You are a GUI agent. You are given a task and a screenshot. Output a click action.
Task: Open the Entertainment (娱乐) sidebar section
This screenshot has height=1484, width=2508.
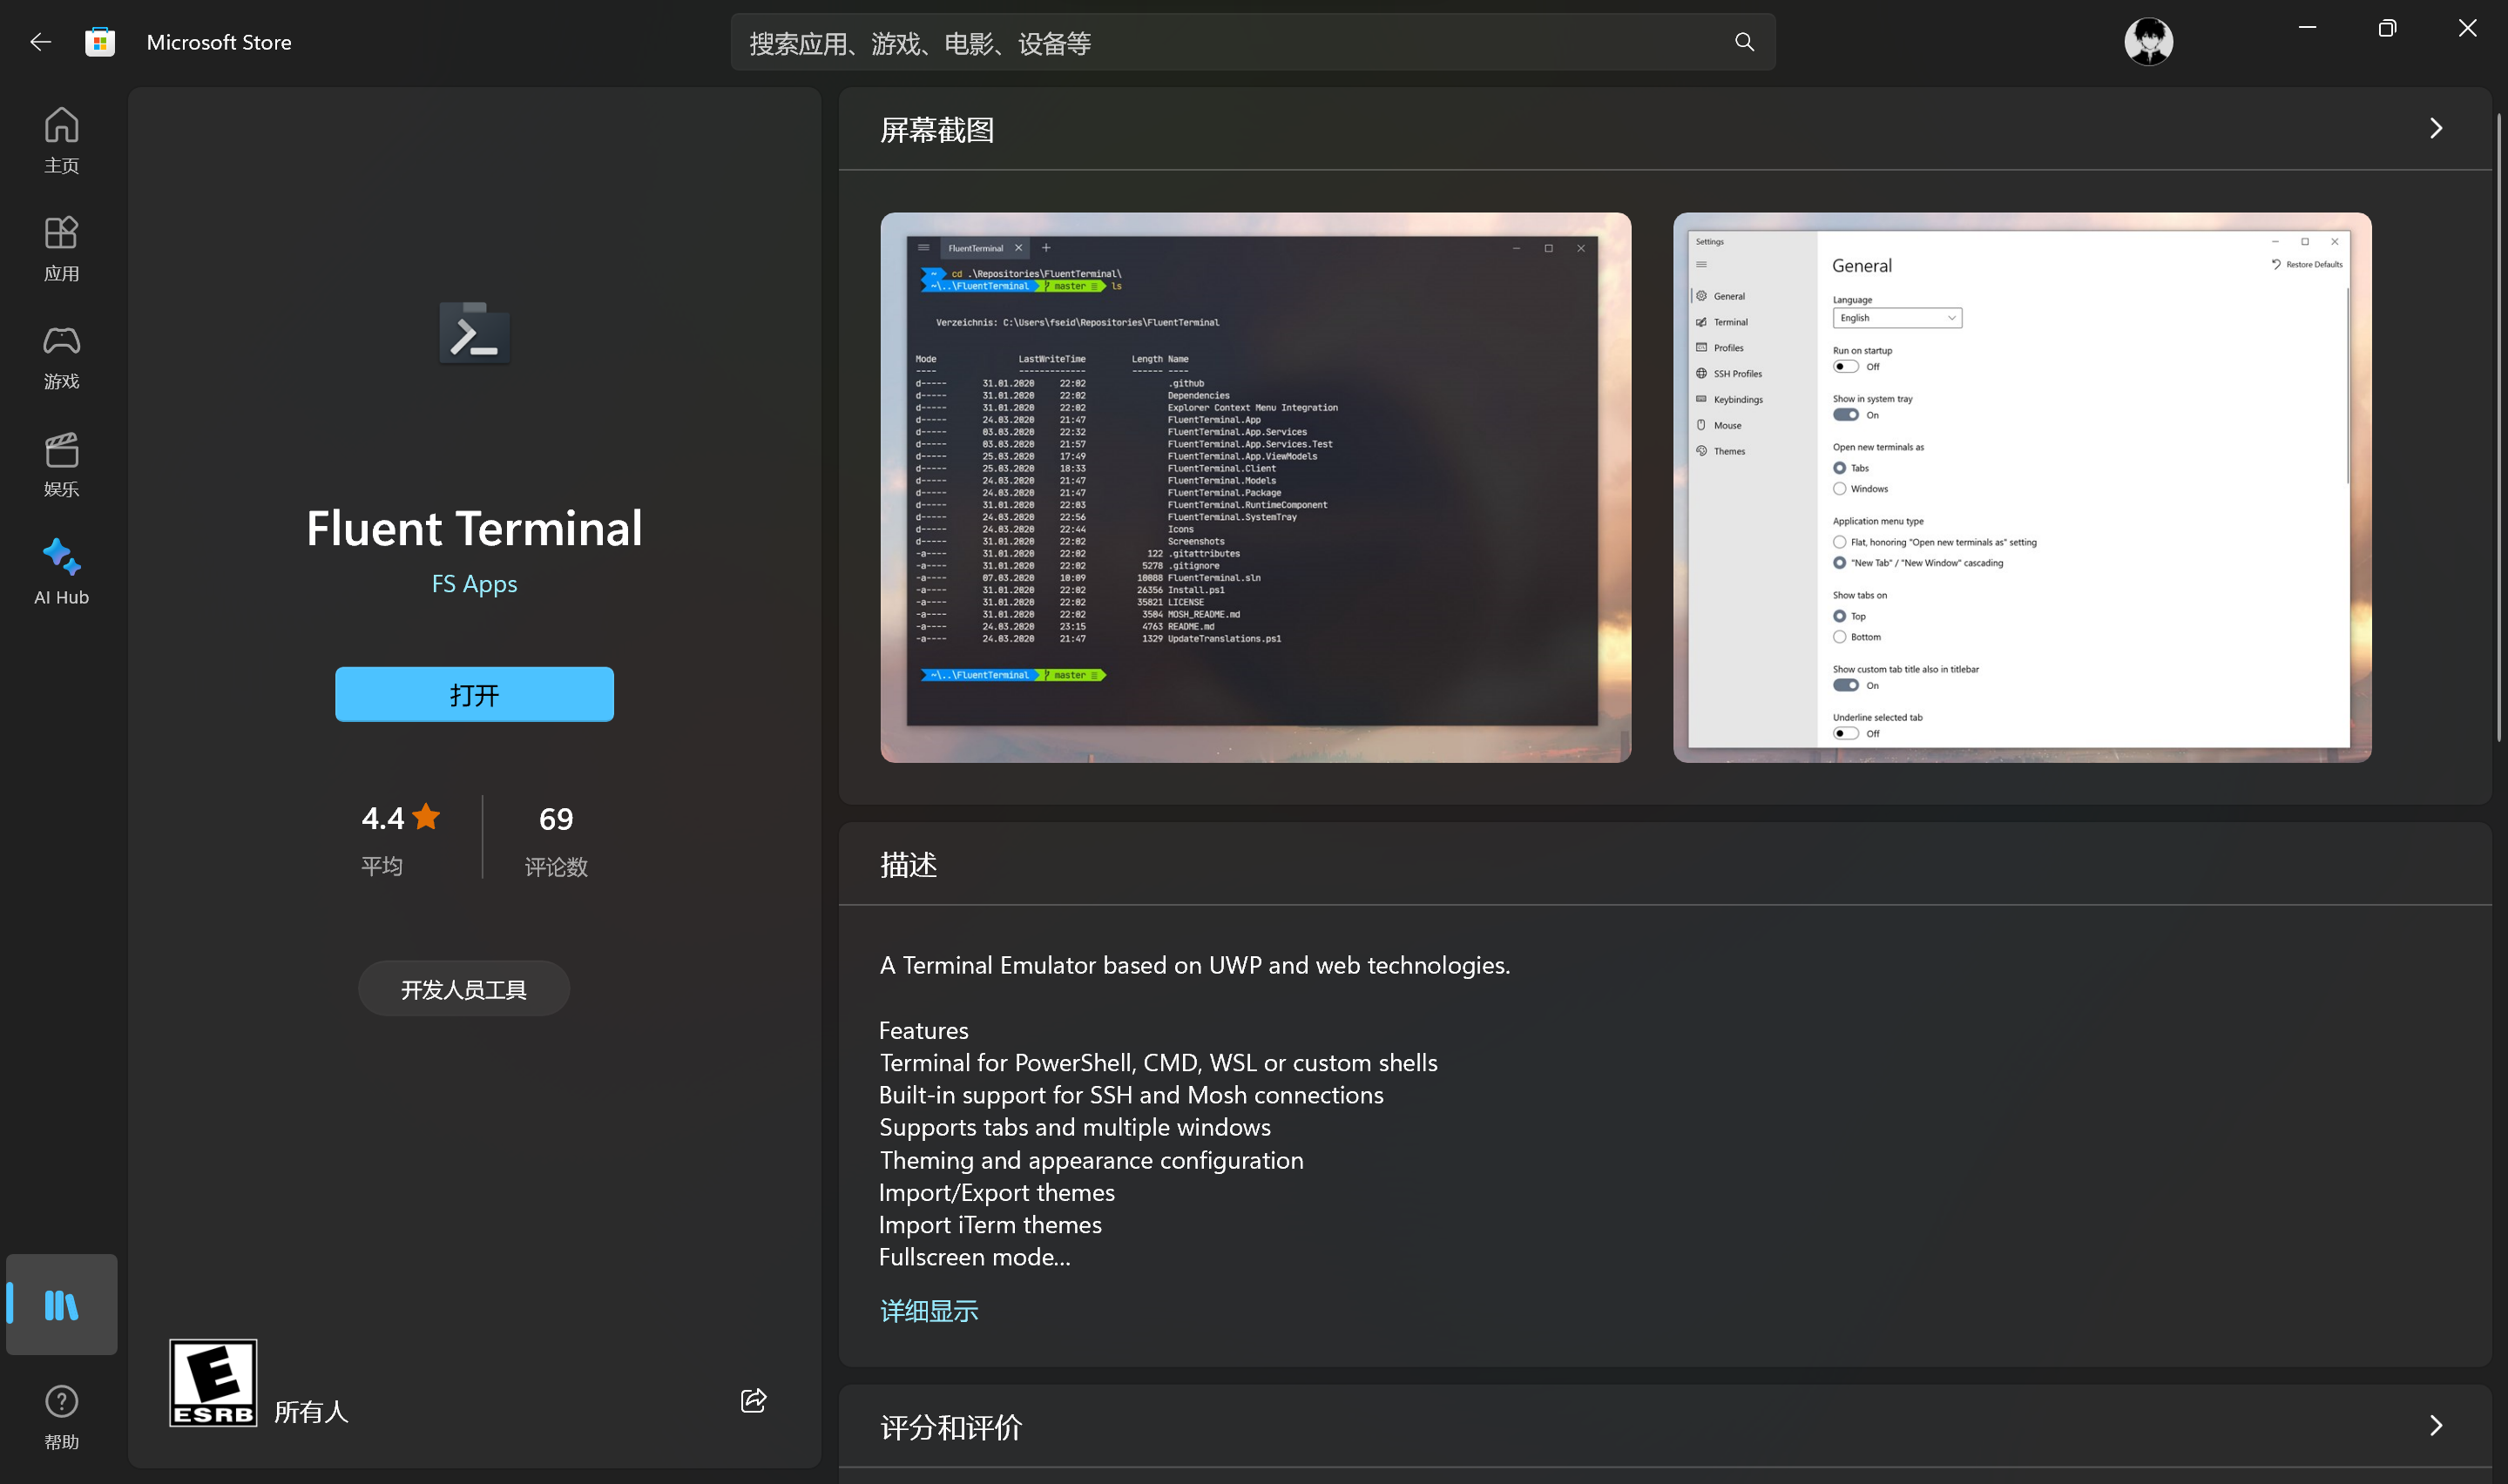coord(61,464)
